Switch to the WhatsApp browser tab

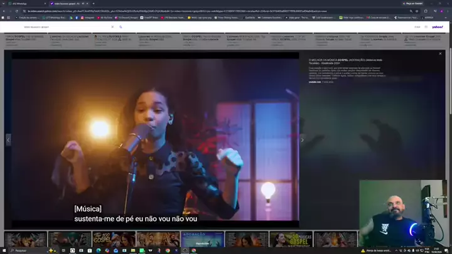click(x=26, y=4)
